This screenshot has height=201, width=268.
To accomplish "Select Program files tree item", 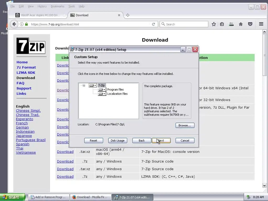I will coord(115,90).
